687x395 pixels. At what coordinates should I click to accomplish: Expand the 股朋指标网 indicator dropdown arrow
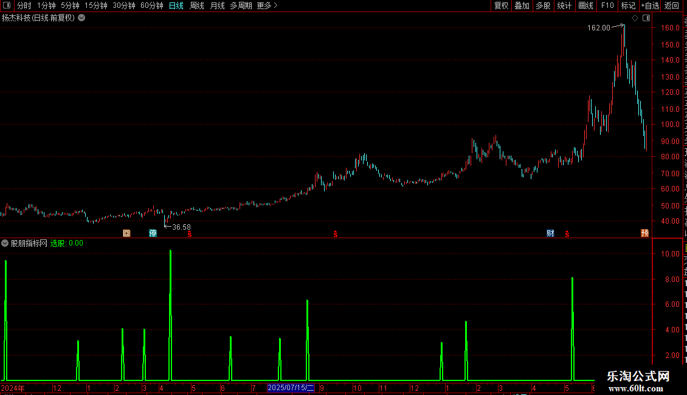click(5, 243)
